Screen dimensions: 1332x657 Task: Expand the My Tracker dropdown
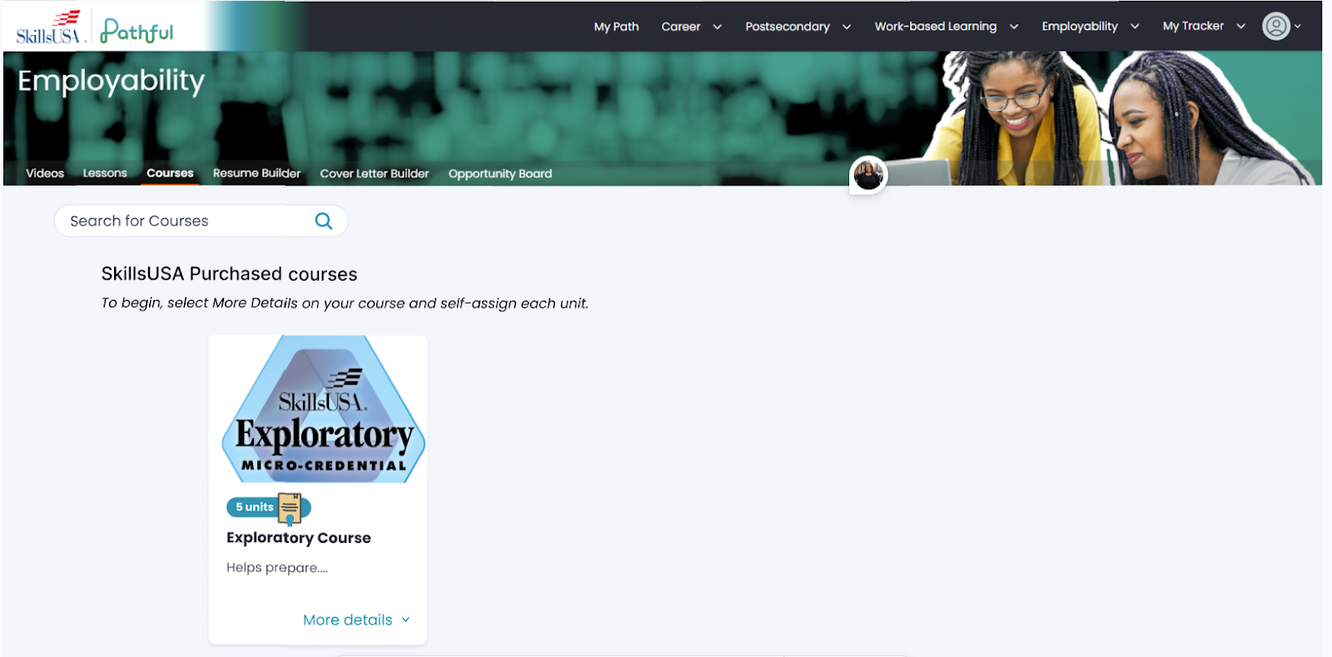[x=1204, y=27]
